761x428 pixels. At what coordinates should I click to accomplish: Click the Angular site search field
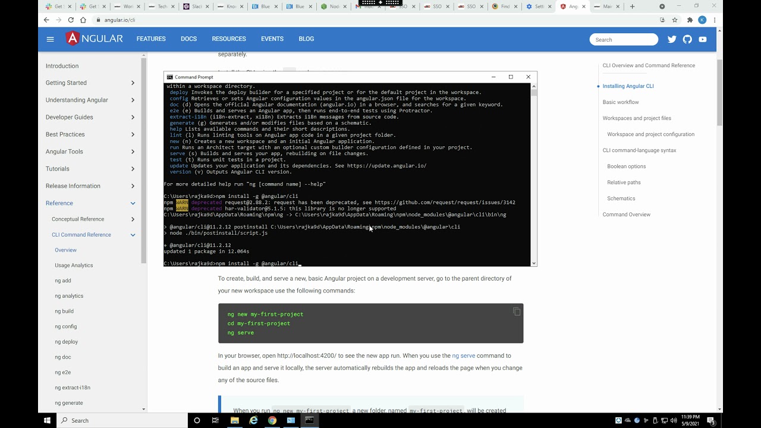coord(624,40)
